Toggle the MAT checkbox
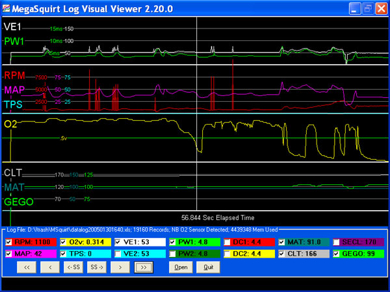The width and height of the screenshot is (390, 292). coord(281,242)
